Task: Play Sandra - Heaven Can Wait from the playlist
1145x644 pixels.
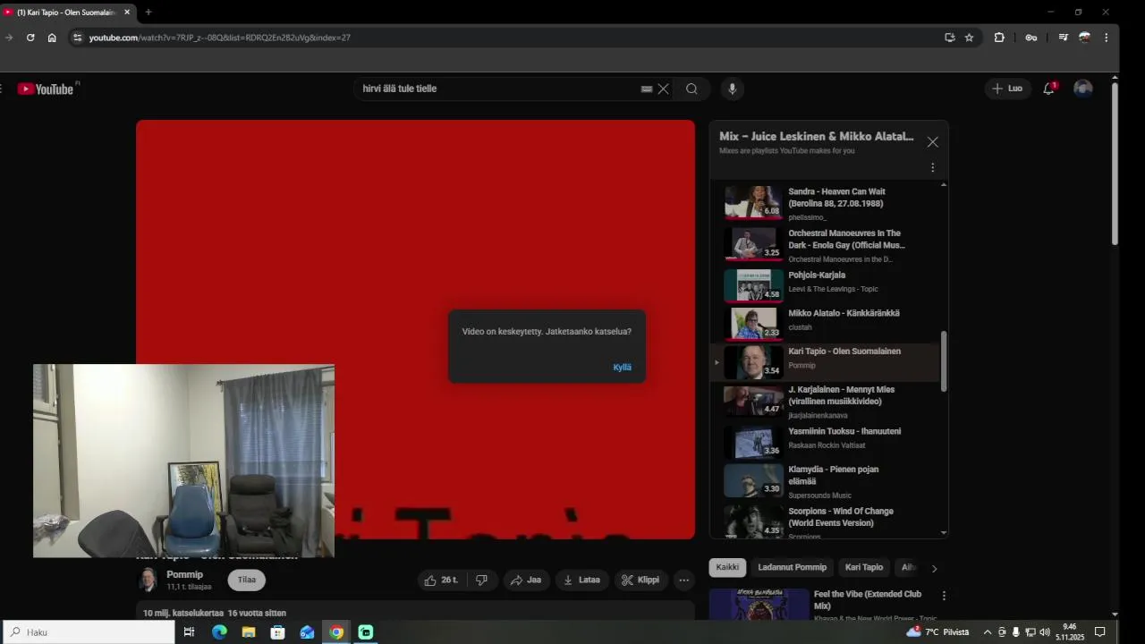Action: point(826,204)
